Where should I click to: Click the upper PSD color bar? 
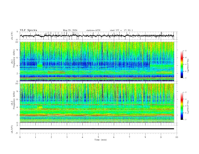pos(182,64)
